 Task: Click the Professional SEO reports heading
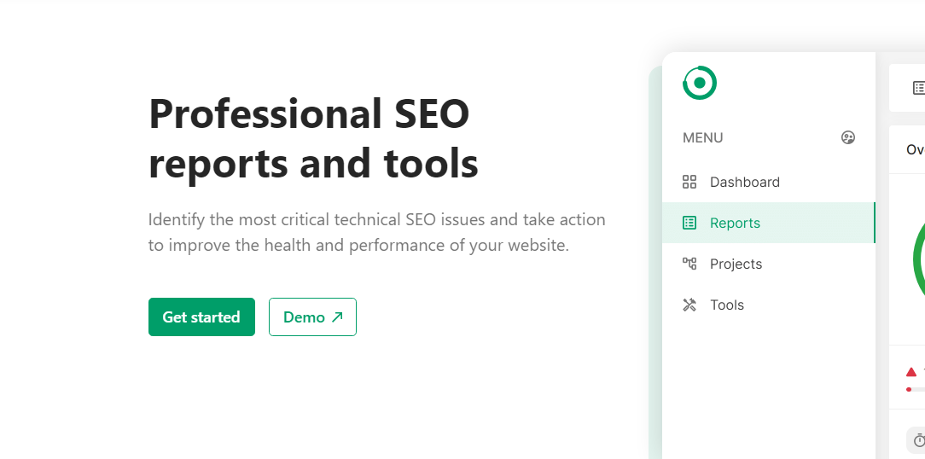[x=313, y=138]
